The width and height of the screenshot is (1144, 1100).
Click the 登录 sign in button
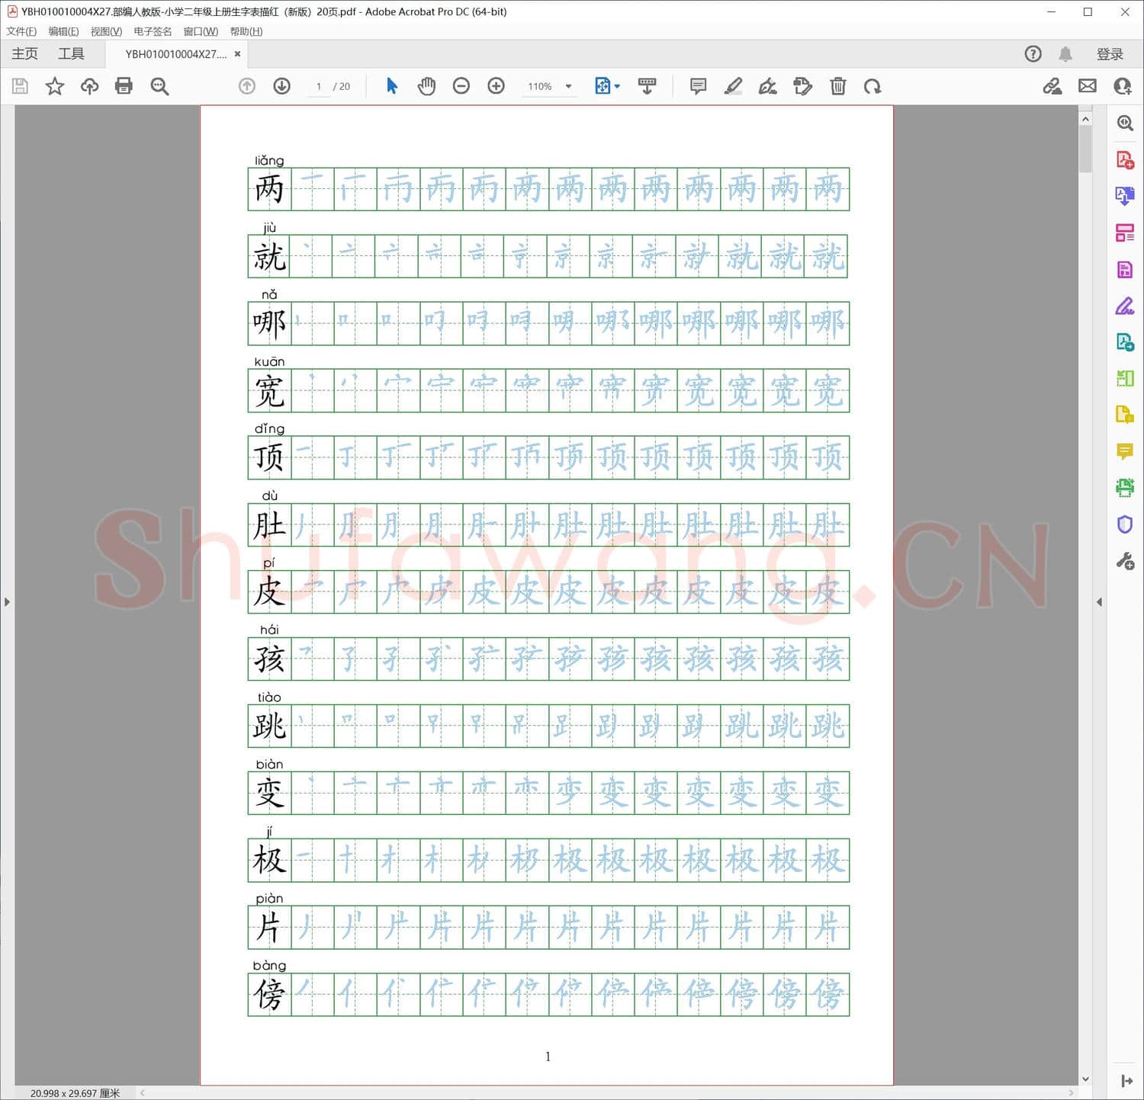(x=1110, y=54)
